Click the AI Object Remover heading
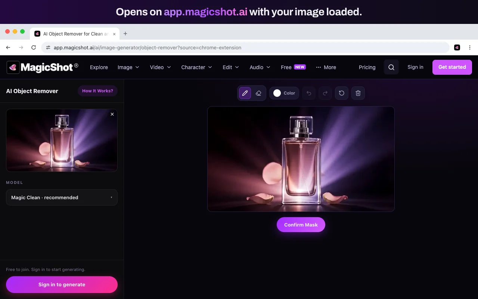 pos(32,91)
